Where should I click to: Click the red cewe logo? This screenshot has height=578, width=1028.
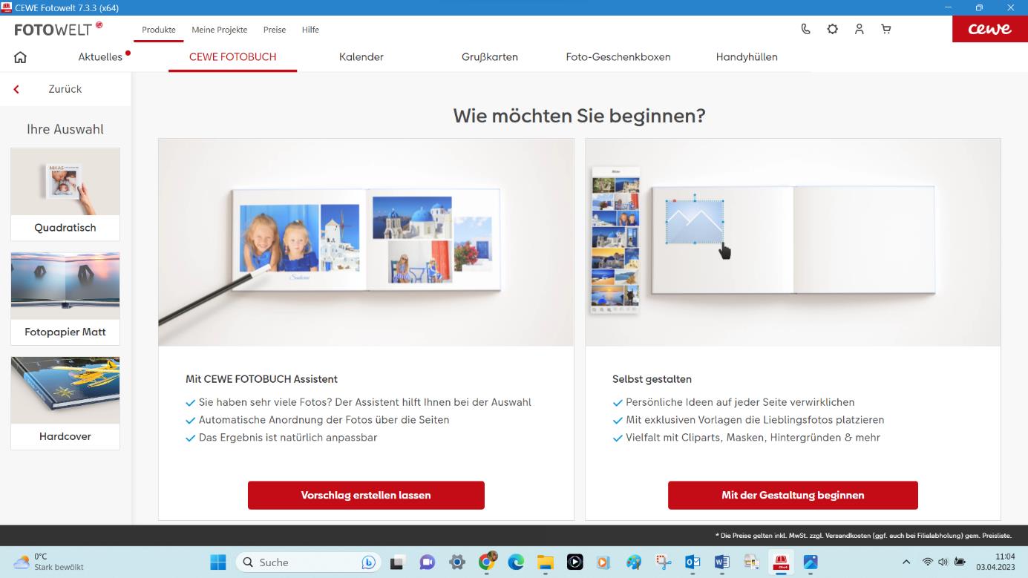point(990,29)
